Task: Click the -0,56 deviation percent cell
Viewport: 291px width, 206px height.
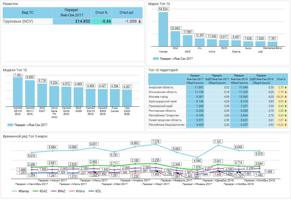Action: point(101,21)
